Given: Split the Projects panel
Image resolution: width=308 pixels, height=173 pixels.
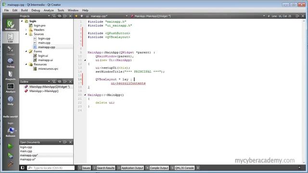Looking at the screenshot, I should tap(65, 16).
